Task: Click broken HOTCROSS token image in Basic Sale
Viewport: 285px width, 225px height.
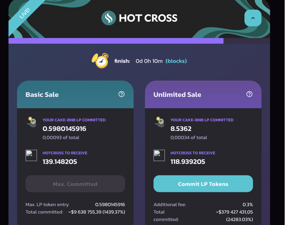Action: point(31,155)
